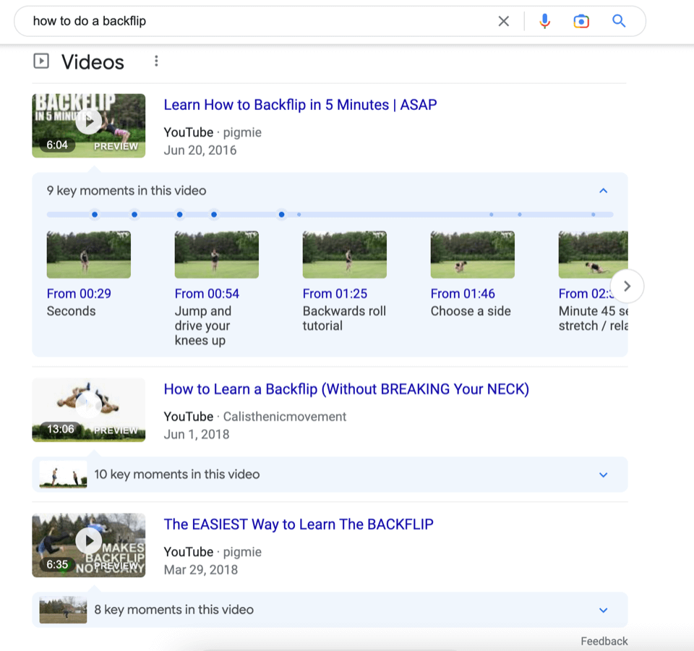
Task: Click the first blue dot on the key moments timeline
Action: coord(95,214)
